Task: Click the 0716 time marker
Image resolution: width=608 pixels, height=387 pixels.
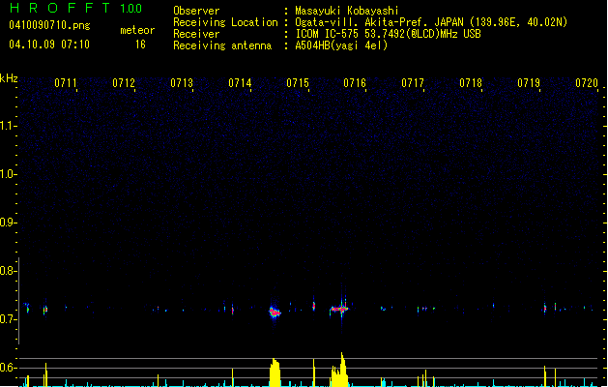Action: coord(355,83)
